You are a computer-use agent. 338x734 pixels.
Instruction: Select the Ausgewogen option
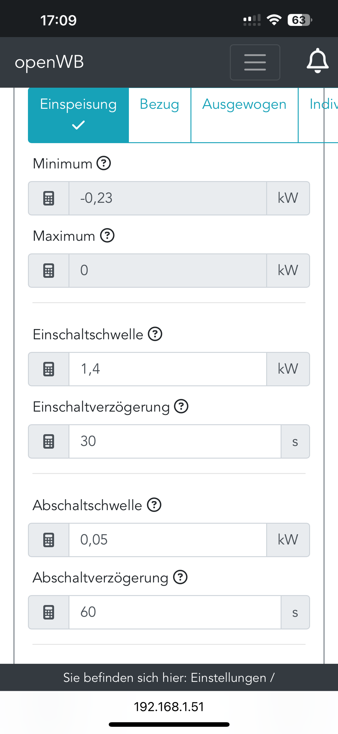point(244,114)
